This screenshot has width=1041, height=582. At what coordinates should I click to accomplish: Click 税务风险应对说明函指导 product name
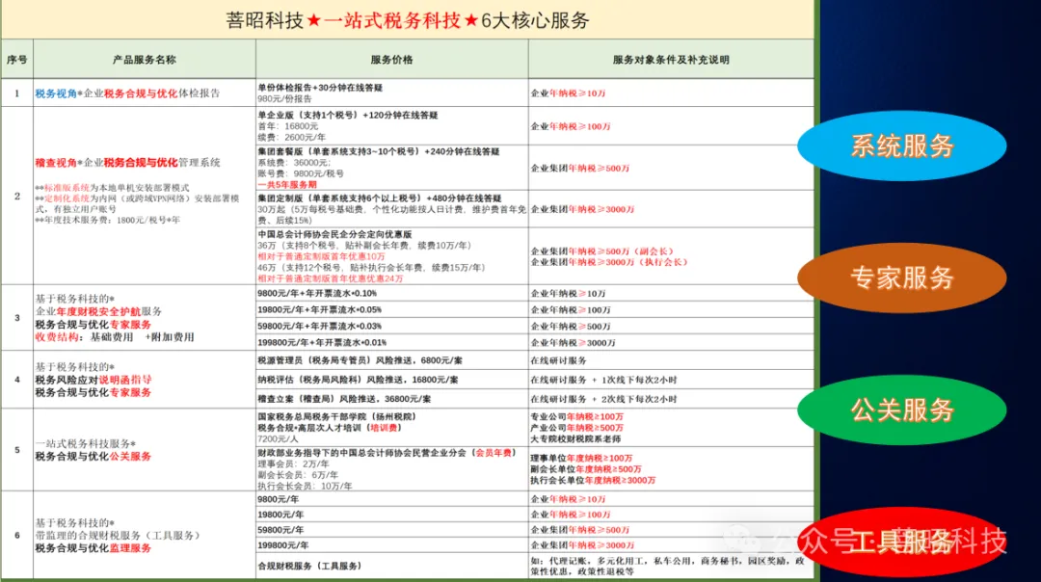[x=93, y=380]
